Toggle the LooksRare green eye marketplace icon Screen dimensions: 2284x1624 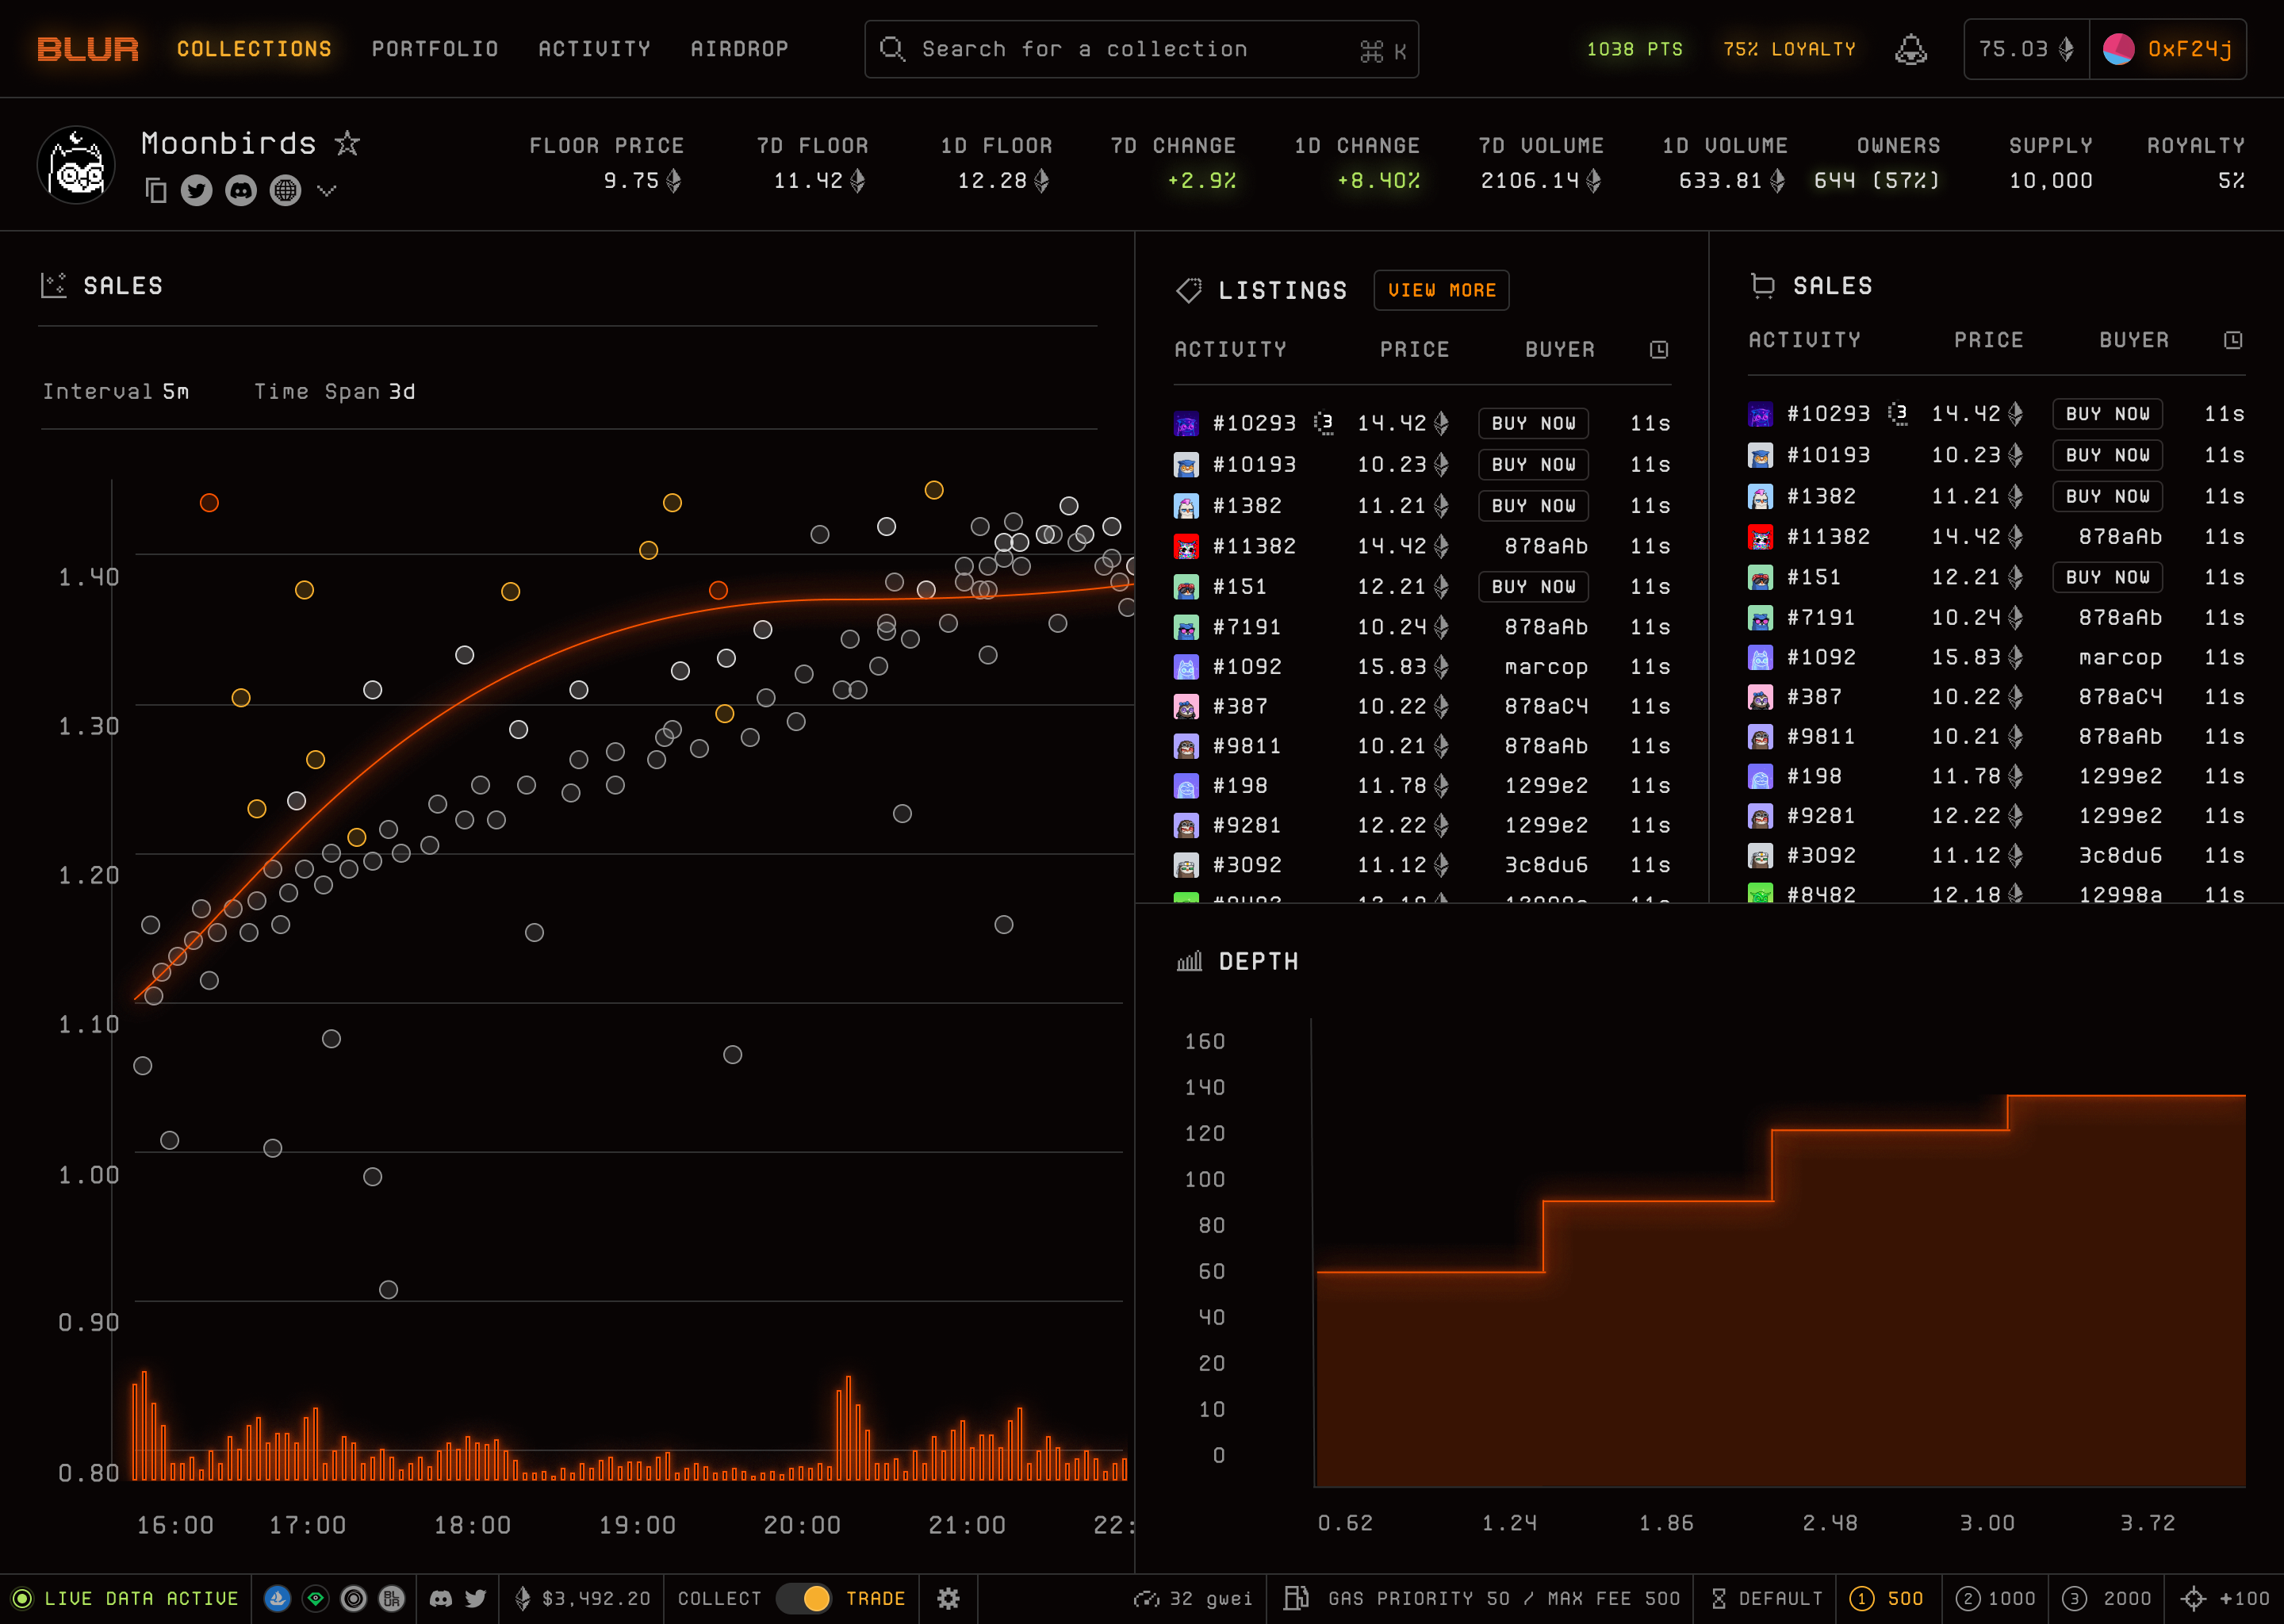pyautogui.click(x=315, y=1598)
